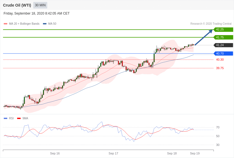Click the blue MA 50 legend swatch
234x158 pixels.
[45, 24]
